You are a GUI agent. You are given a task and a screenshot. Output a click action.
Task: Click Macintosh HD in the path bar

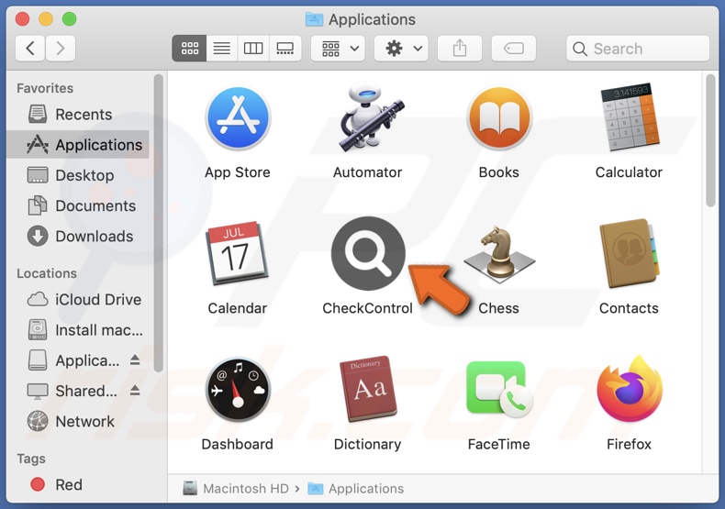[236, 488]
